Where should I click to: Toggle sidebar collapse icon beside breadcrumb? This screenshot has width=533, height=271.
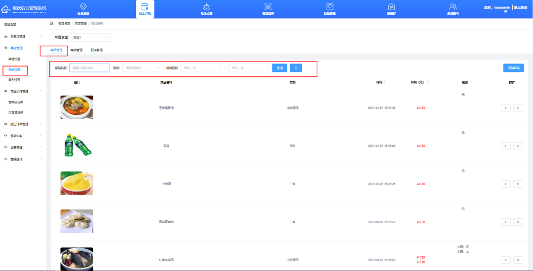tap(52, 24)
